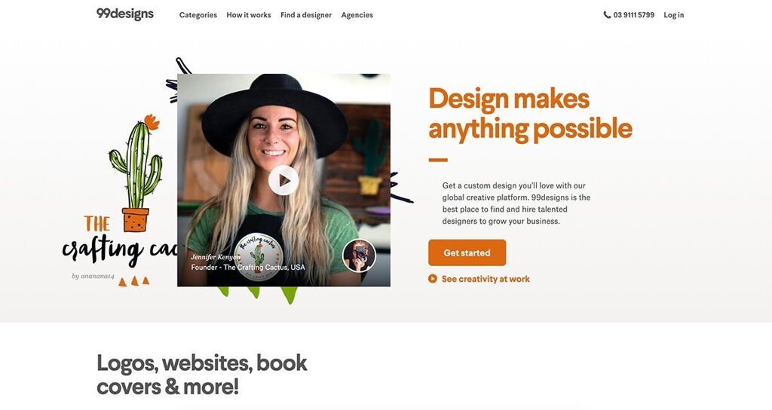
Task: Open the Categories menu
Action: 198,15
